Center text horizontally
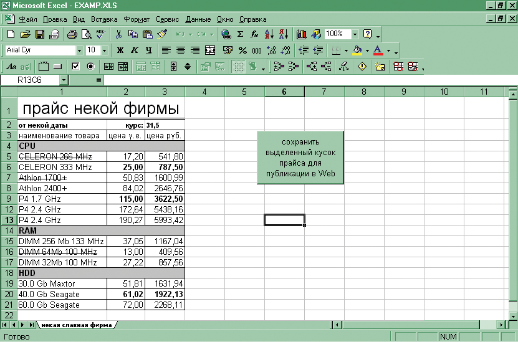 (181, 50)
